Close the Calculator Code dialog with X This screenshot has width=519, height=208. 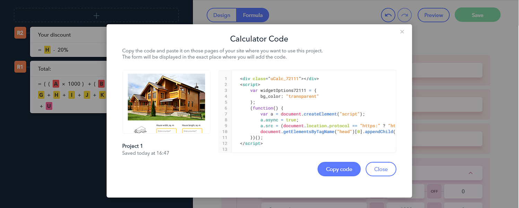[x=402, y=32]
